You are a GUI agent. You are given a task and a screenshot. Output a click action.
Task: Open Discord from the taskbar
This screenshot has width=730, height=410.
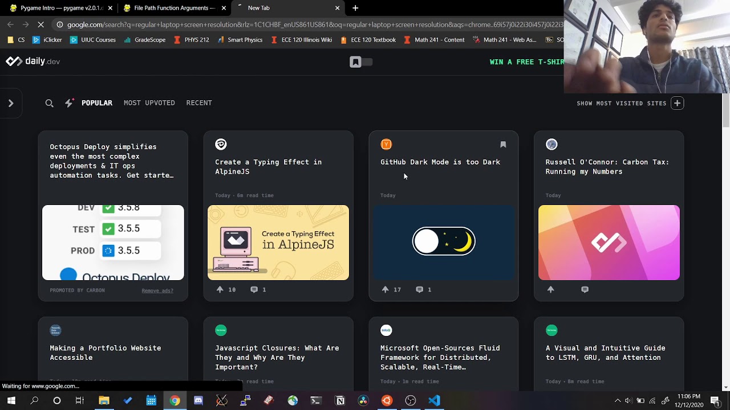(198, 401)
